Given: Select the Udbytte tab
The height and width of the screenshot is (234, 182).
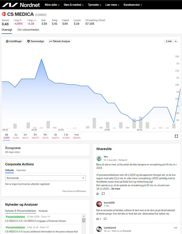Looking at the screenshot, I should point(9,170).
